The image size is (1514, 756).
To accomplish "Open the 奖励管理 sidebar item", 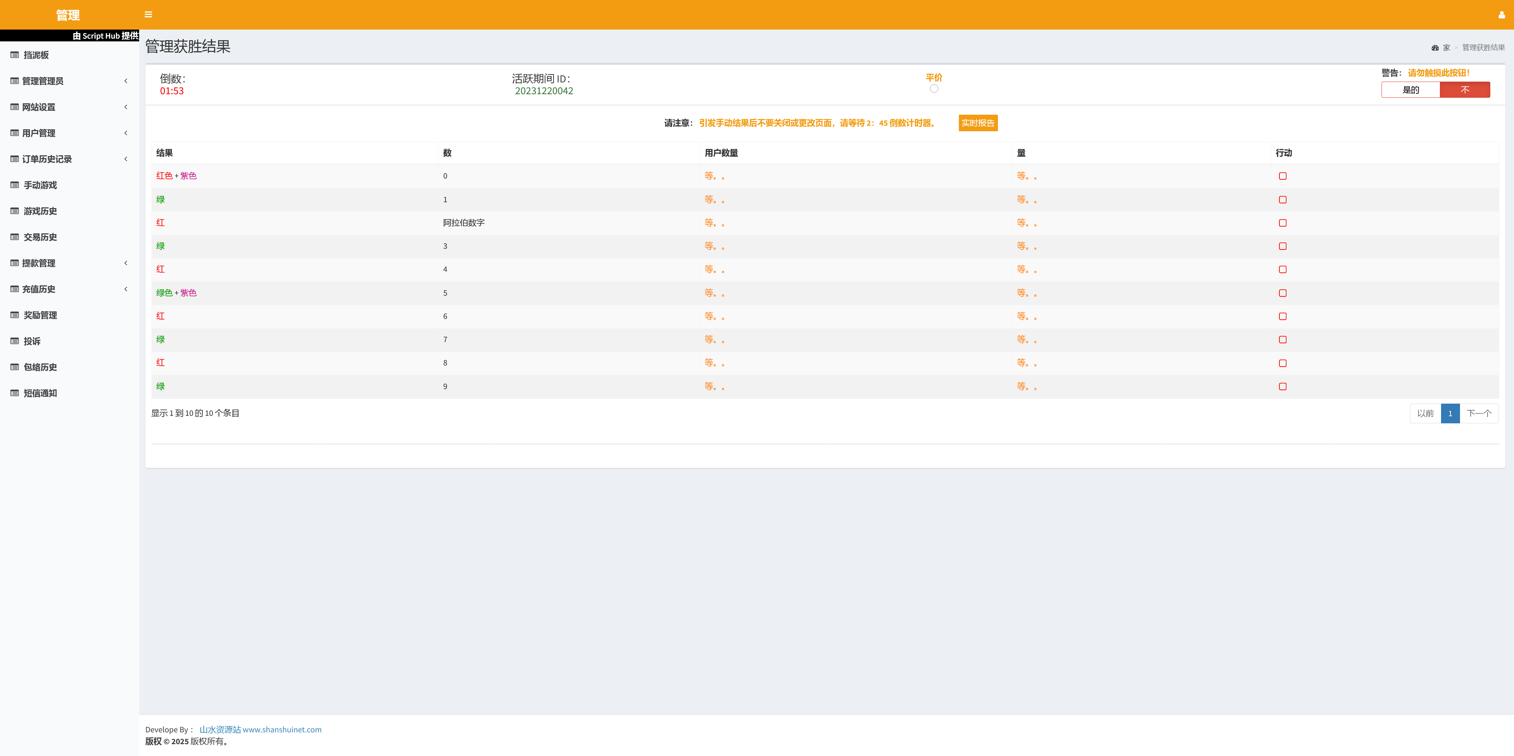I will pyautogui.click(x=40, y=315).
